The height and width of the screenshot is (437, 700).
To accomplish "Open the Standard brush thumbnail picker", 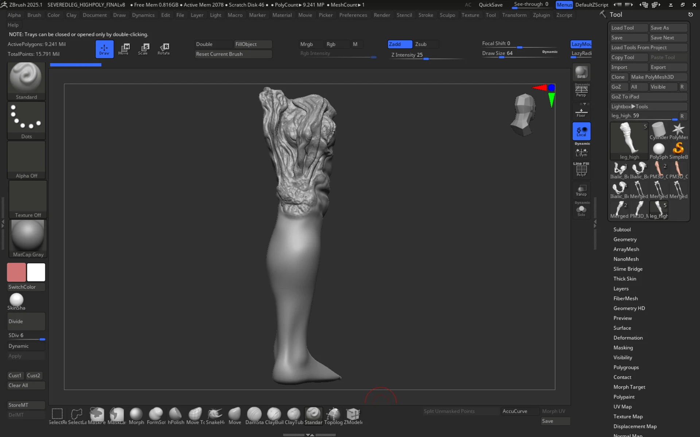I will (x=26, y=81).
